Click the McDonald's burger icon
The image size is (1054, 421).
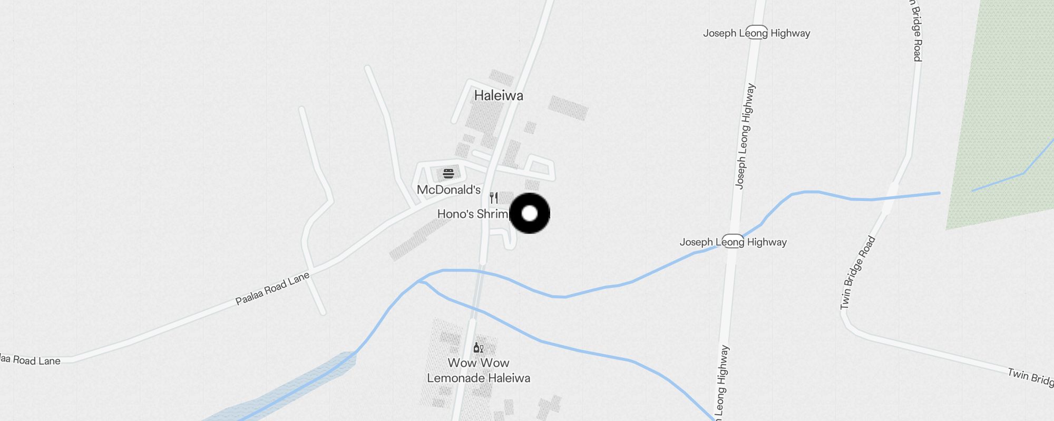pyautogui.click(x=448, y=174)
